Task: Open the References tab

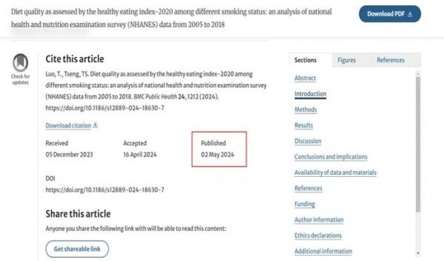Action: [390, 60]
